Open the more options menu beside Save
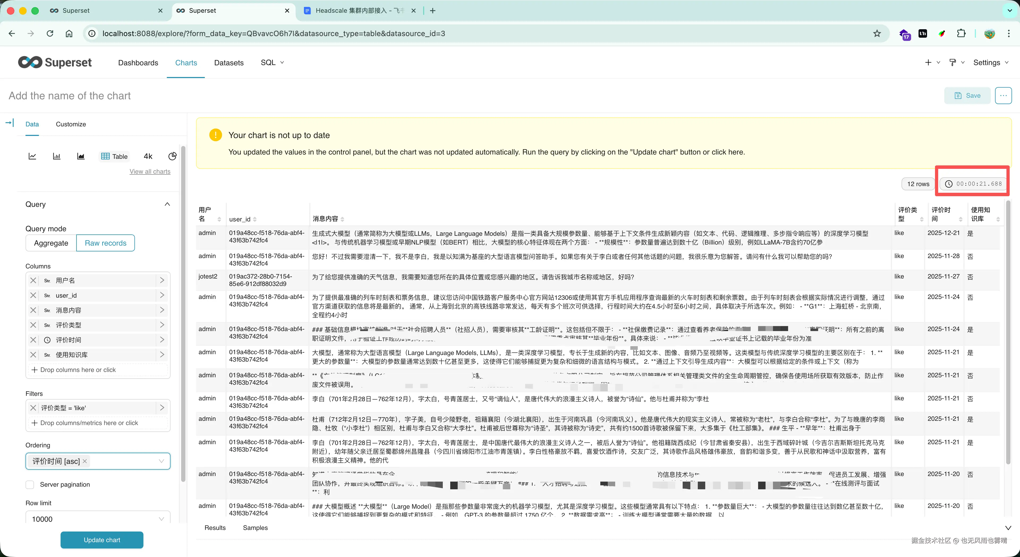Viewport: 1020px width, 557px height. point(1003,95)
